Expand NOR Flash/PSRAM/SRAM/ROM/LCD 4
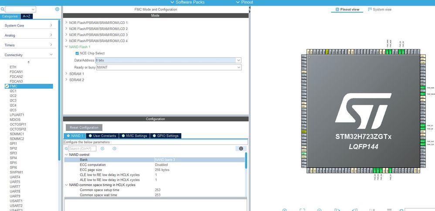 pyautogui.click(x=66, y=41)
